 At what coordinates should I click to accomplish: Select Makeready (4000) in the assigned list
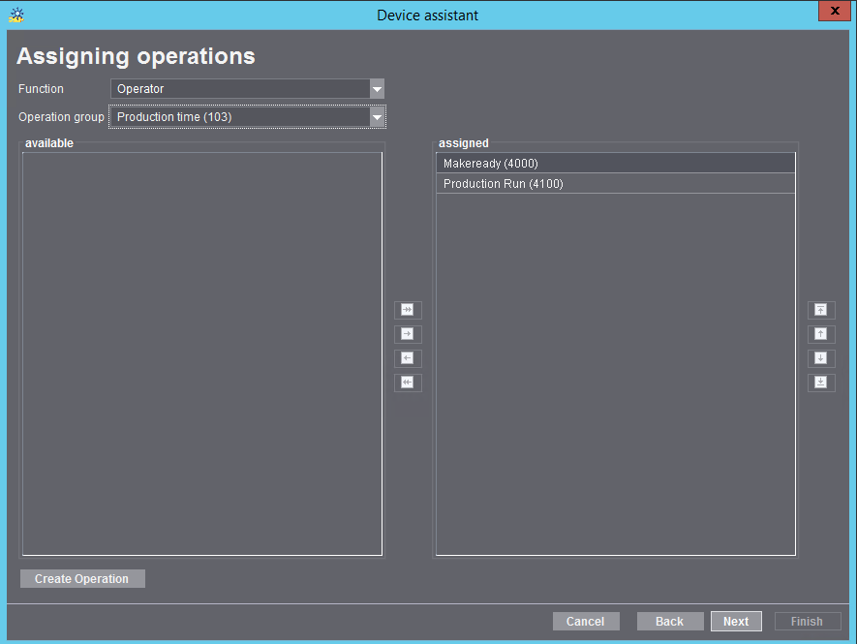[x=615, y=163]
